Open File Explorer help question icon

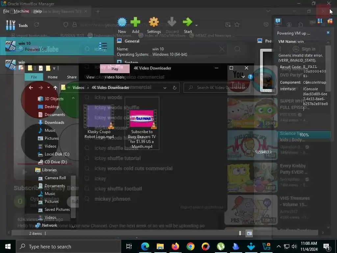coord(250,77)
